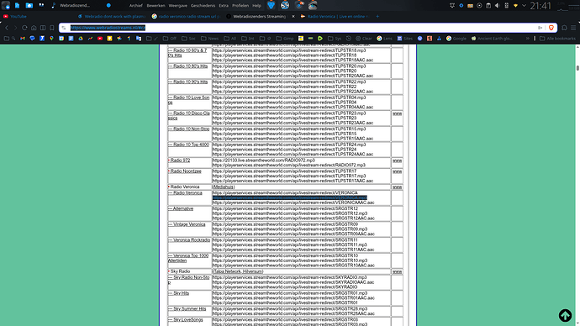Open the Bewerken menu
The height and width of the screenshot is (326, 580).
[156, 6]
